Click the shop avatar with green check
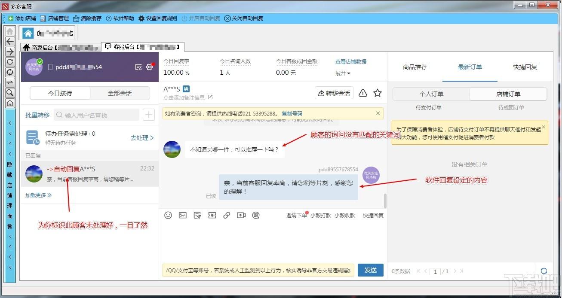This screenshot has height=298, width=562. [34, 67]
